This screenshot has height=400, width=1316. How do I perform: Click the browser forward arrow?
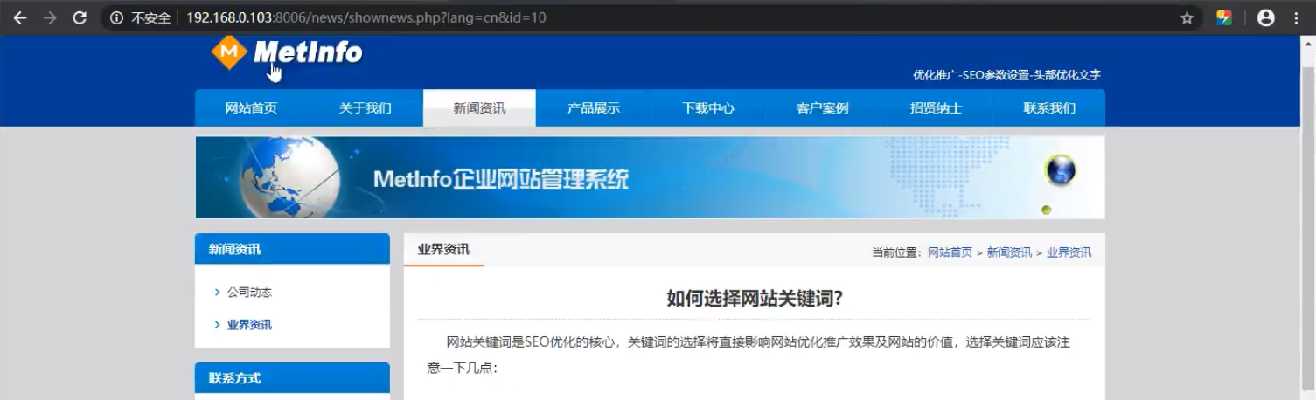(50, 17)
